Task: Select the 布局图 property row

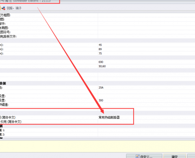Action: 97,28
